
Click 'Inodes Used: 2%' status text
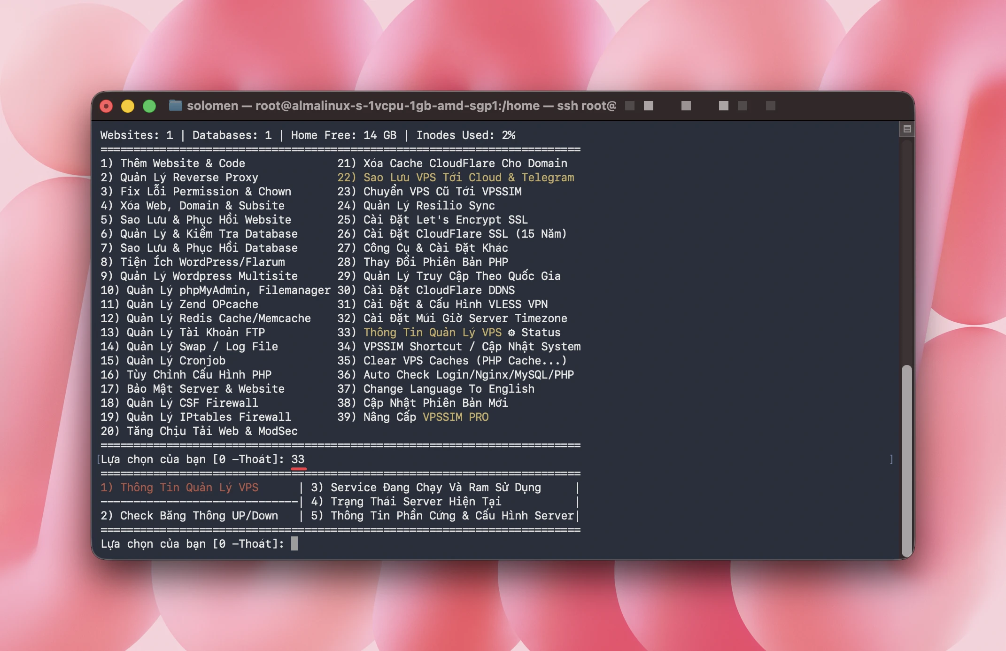point(465,135)
